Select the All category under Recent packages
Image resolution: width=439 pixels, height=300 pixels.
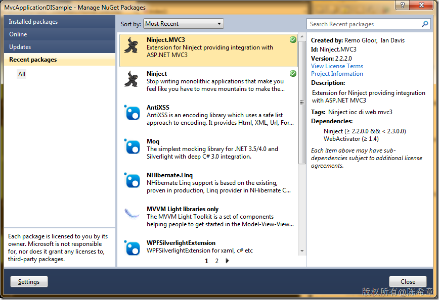22,74
